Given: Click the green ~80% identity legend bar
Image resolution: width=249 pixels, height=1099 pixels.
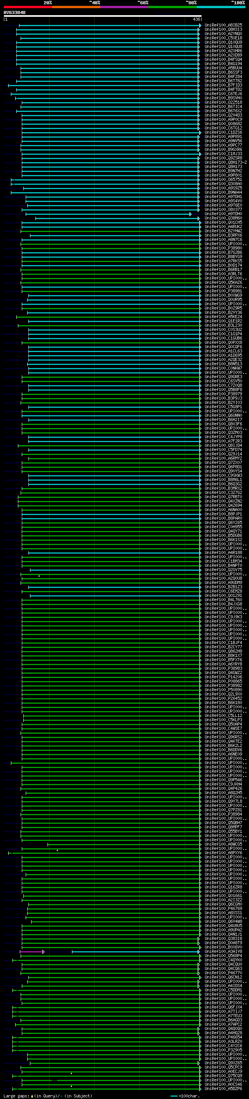Looking at the screenshot, I should click(x=173, y=7).
